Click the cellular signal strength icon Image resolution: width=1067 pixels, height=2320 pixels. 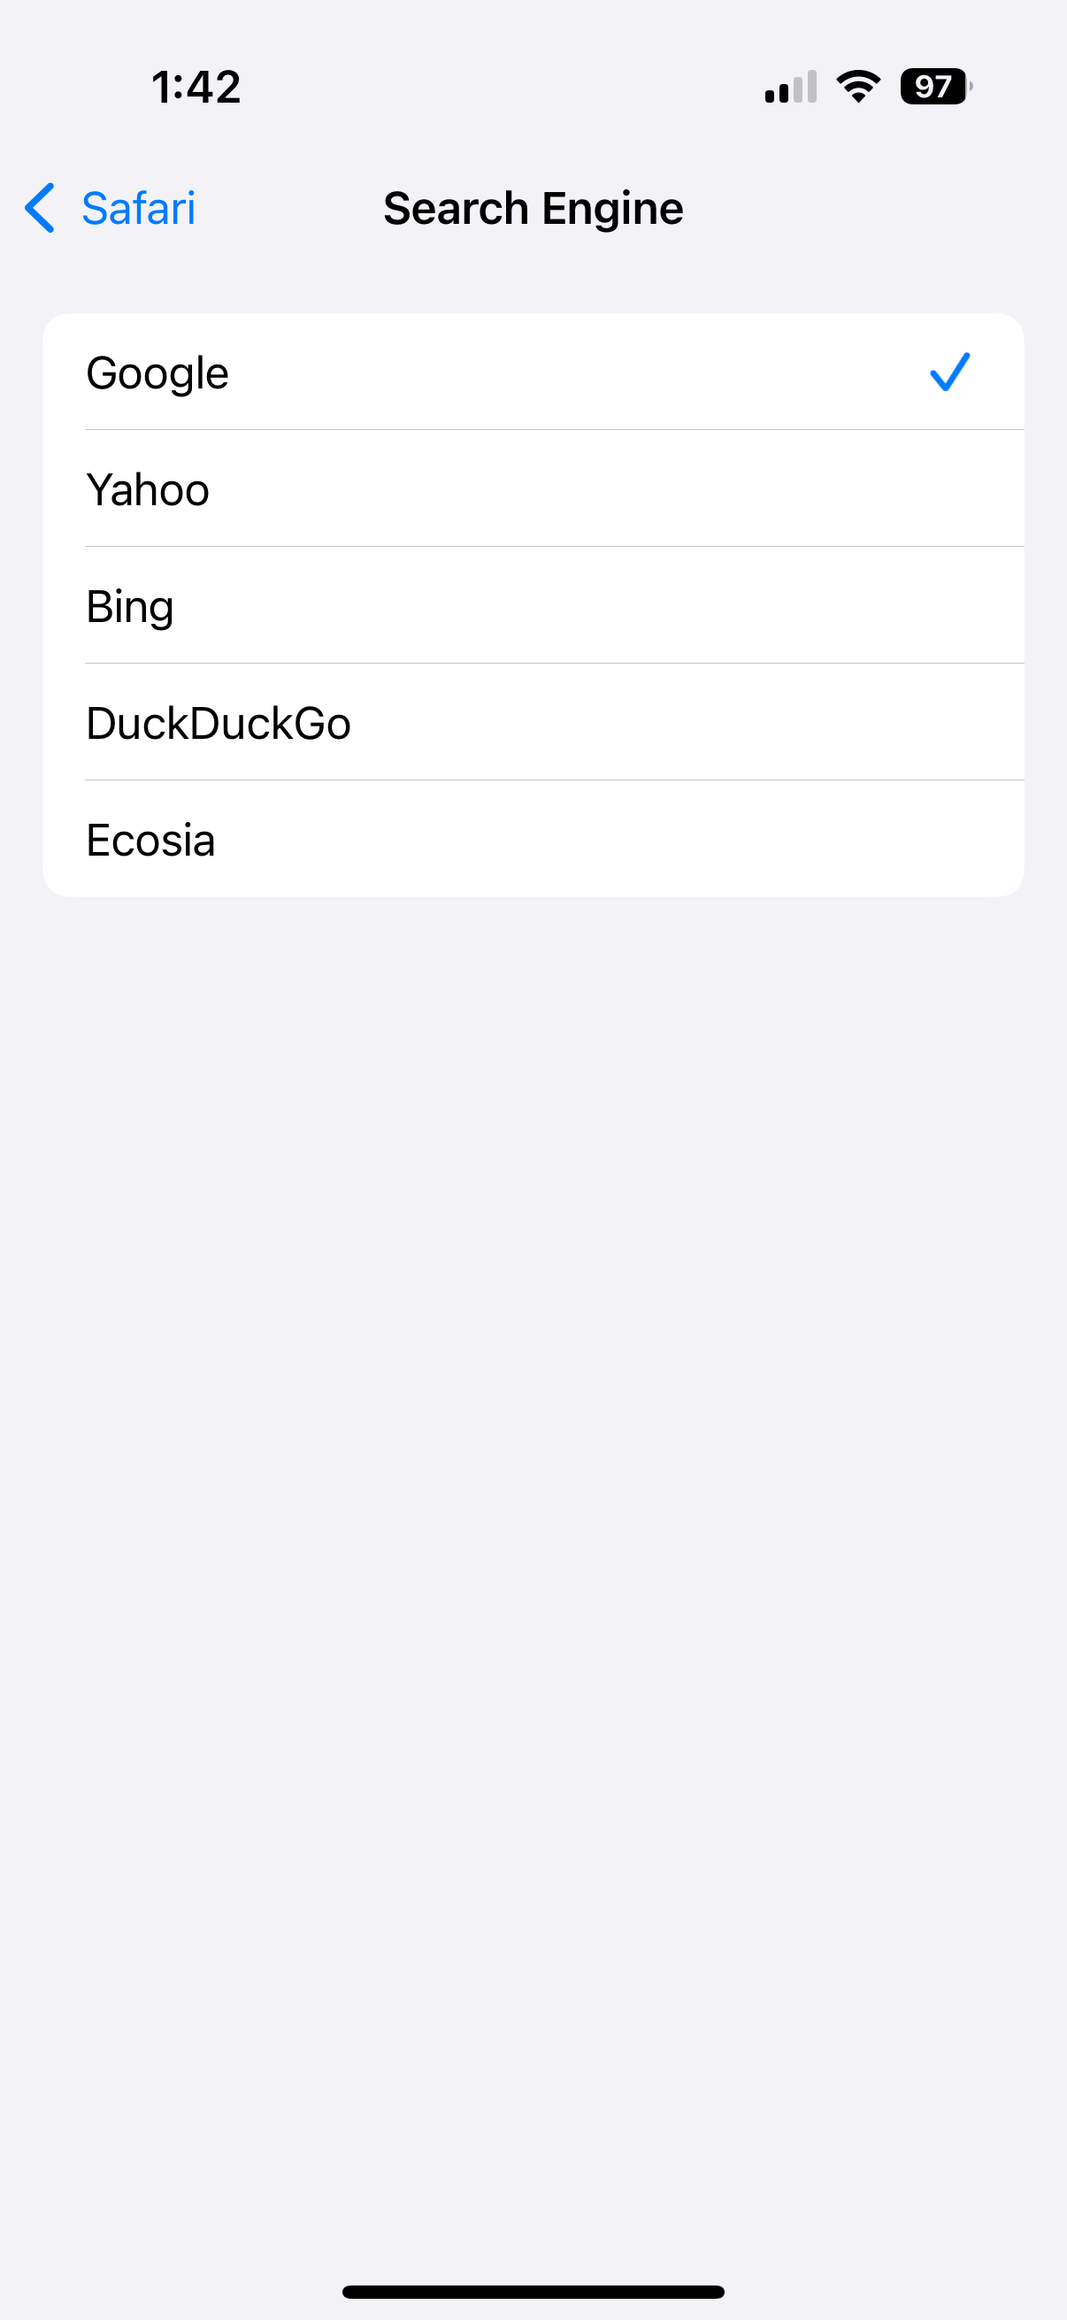[790, 88]
